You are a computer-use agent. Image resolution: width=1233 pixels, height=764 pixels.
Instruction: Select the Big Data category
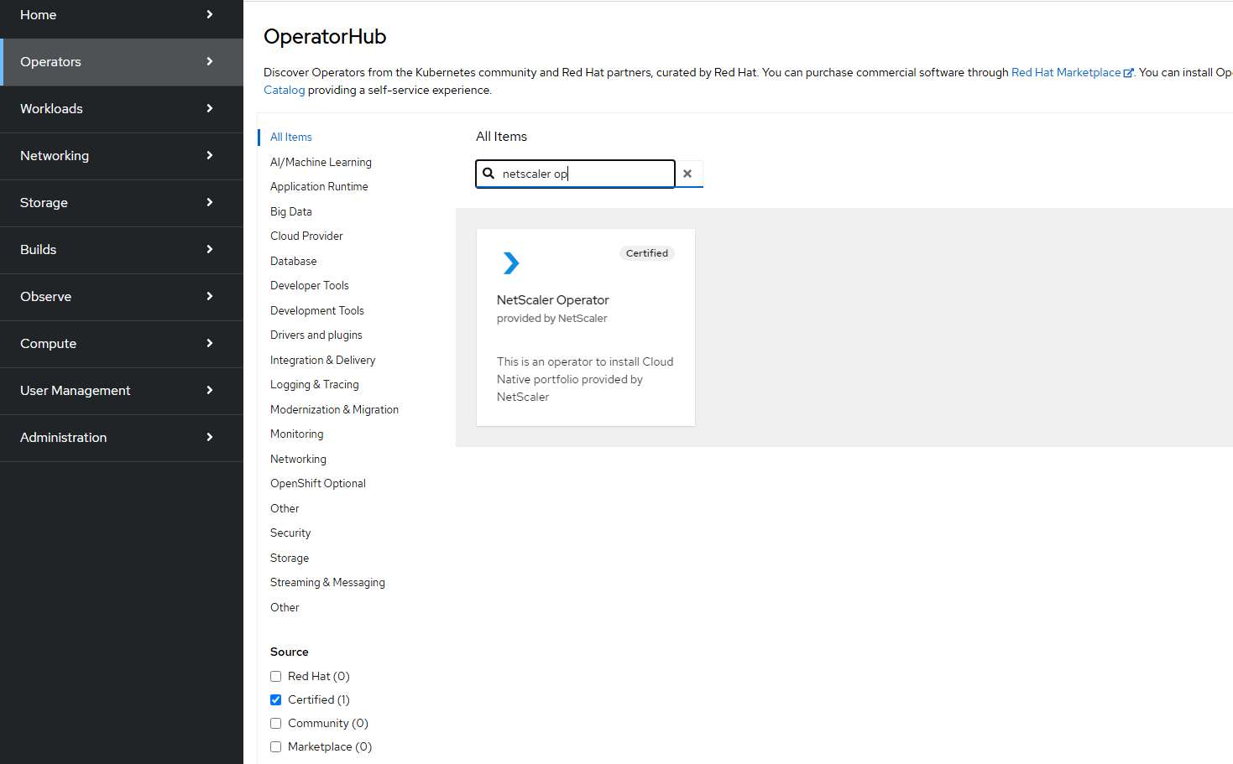(291, 211)
